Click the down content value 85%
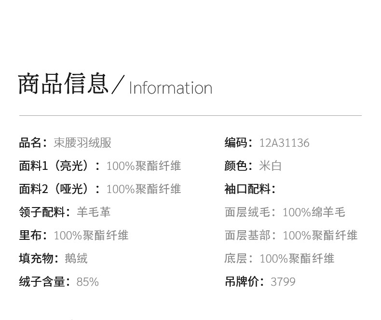 coord(87,282)
